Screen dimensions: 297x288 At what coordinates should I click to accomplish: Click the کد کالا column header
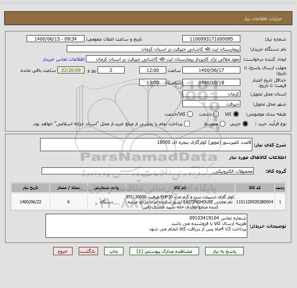click(x=255, y=187)
